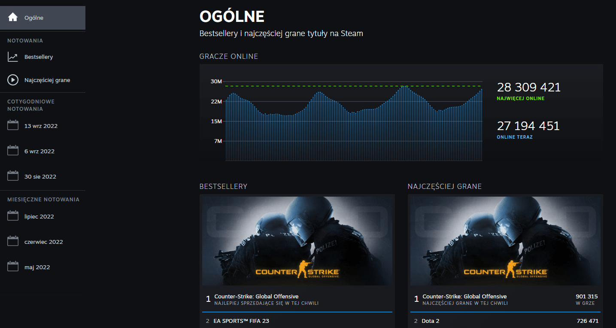Image resolution: width=616 pixels, height=328 pixels.
Task: Click the Bestsellery sidebar link
Action: coord(38,56)
